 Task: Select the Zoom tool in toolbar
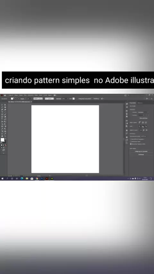coord(5,136)
